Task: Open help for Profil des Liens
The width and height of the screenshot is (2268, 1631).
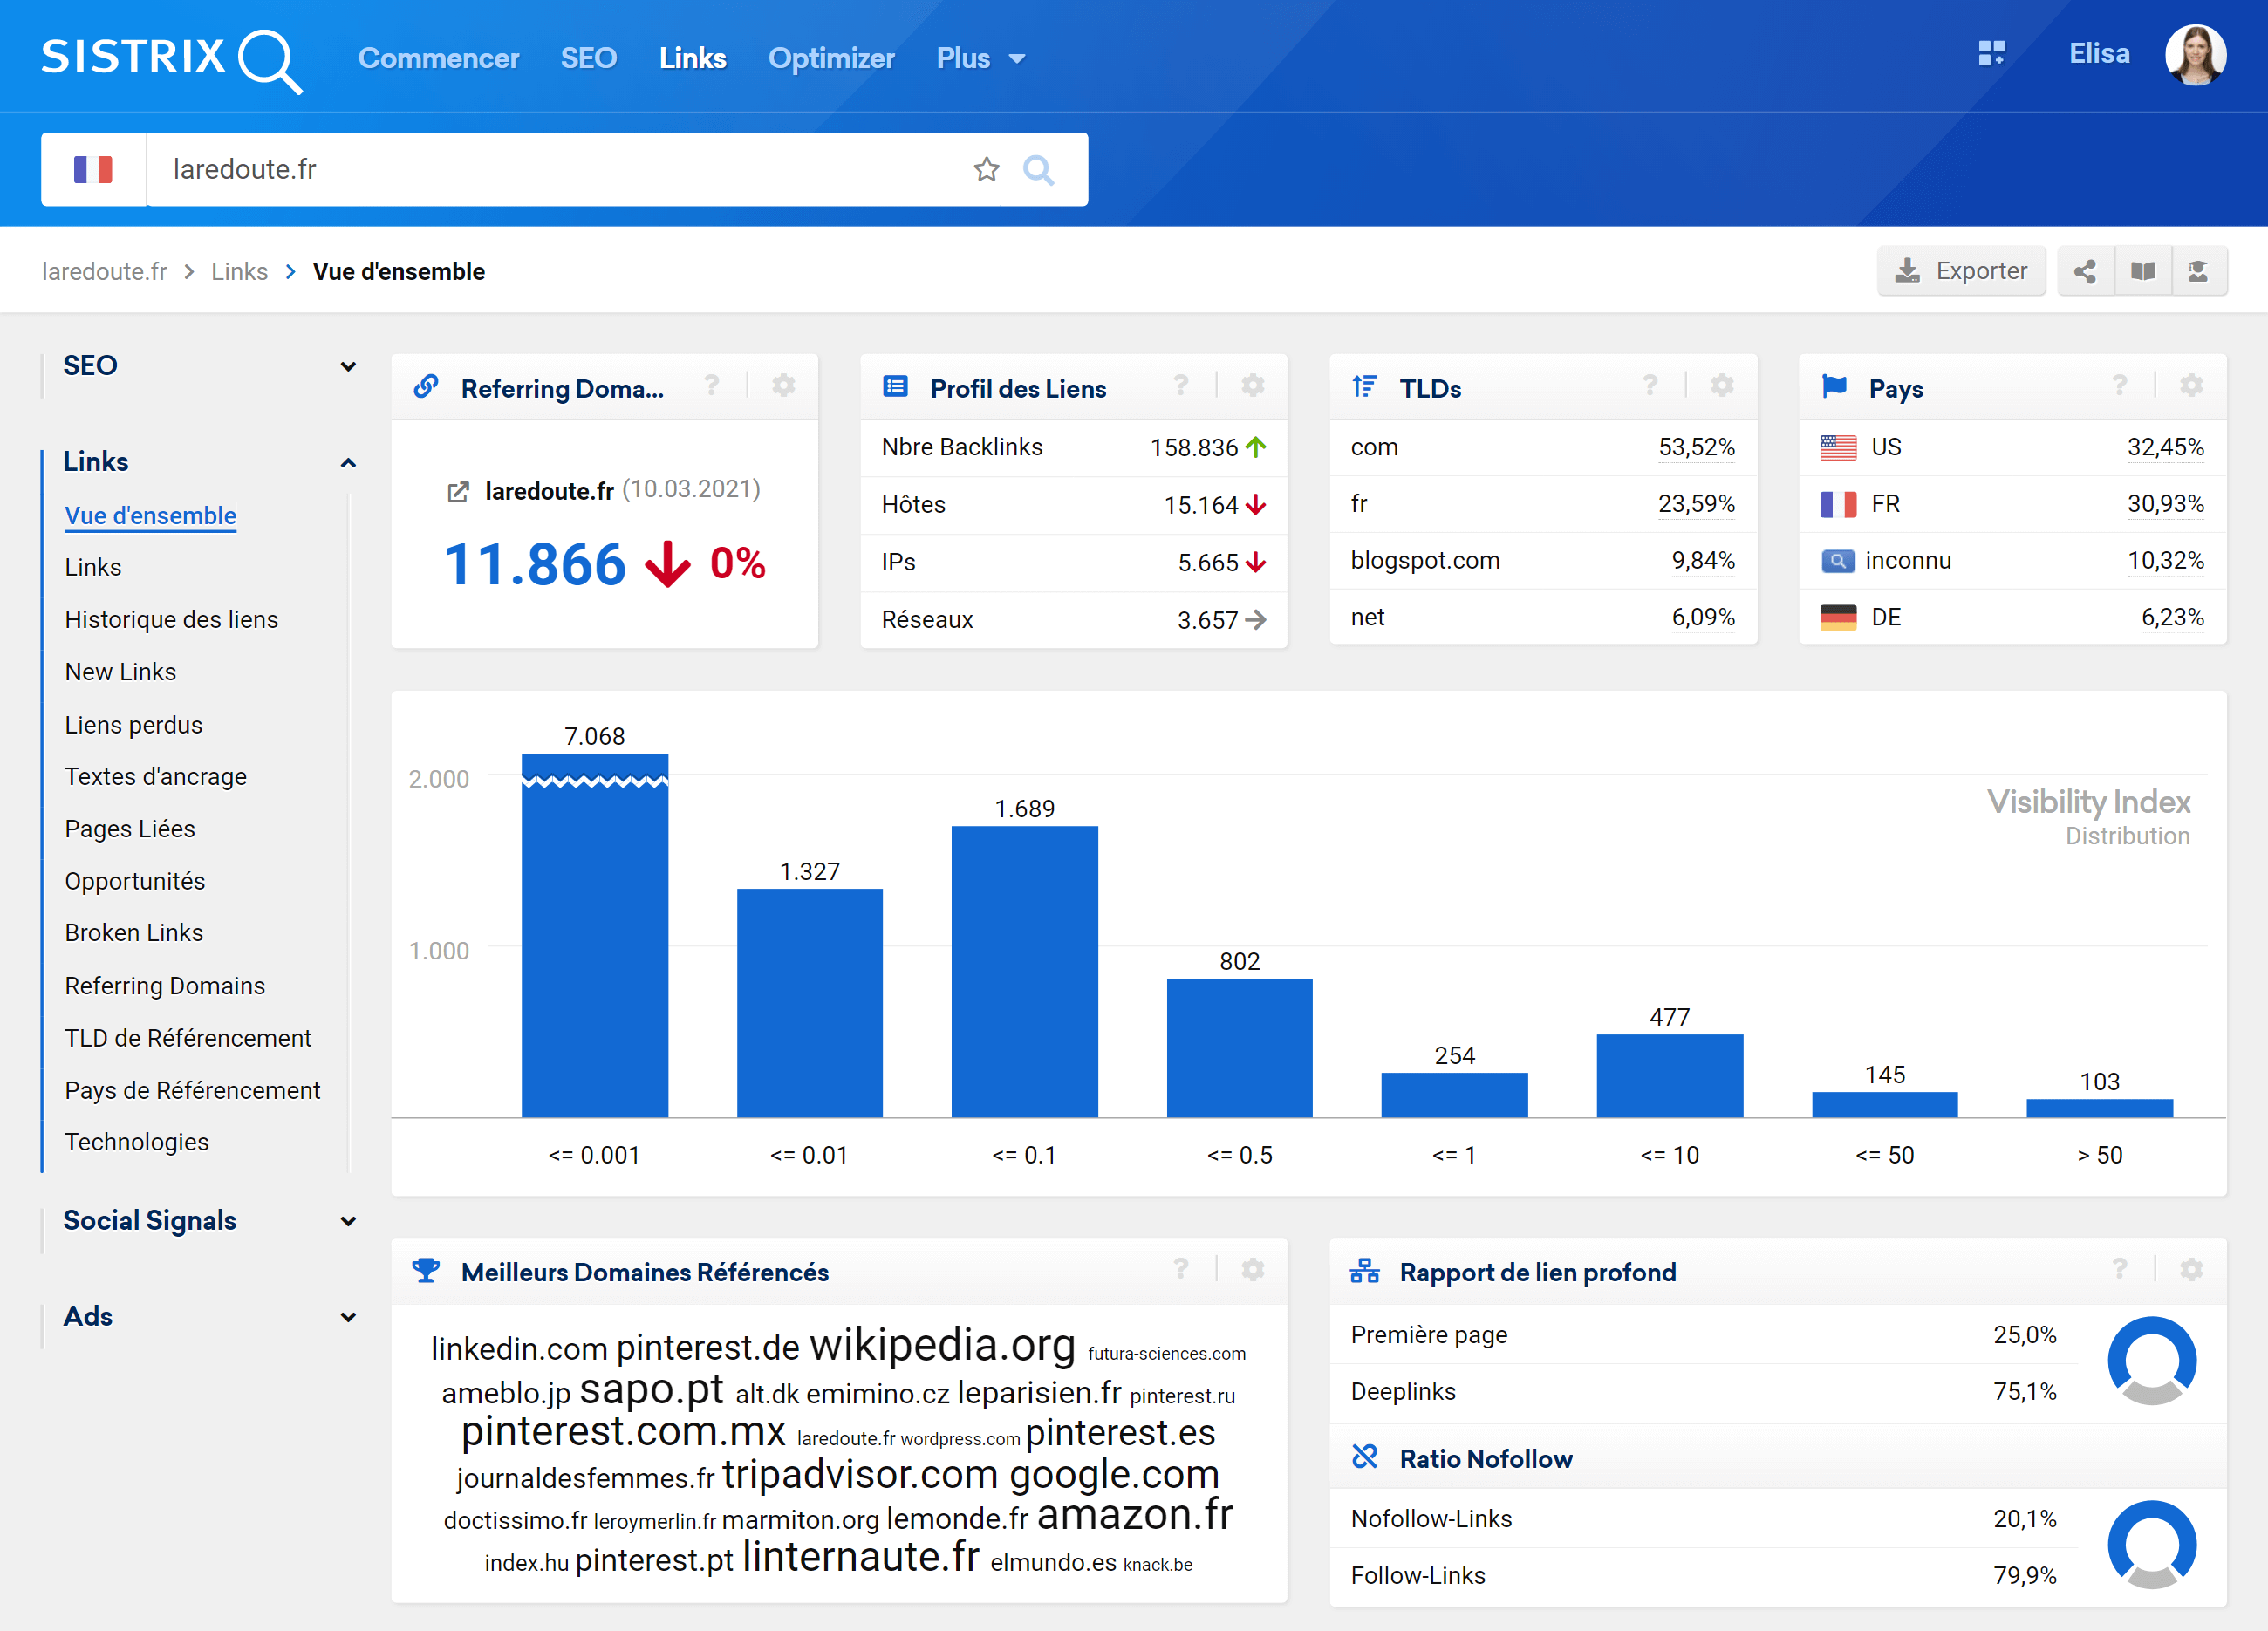Action: (x=1180, y=386)
